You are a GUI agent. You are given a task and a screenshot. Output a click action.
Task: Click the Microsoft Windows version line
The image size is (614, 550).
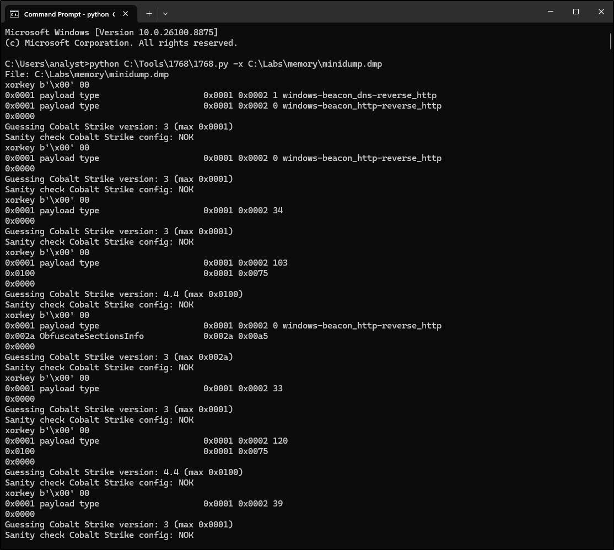click(111, 33)
